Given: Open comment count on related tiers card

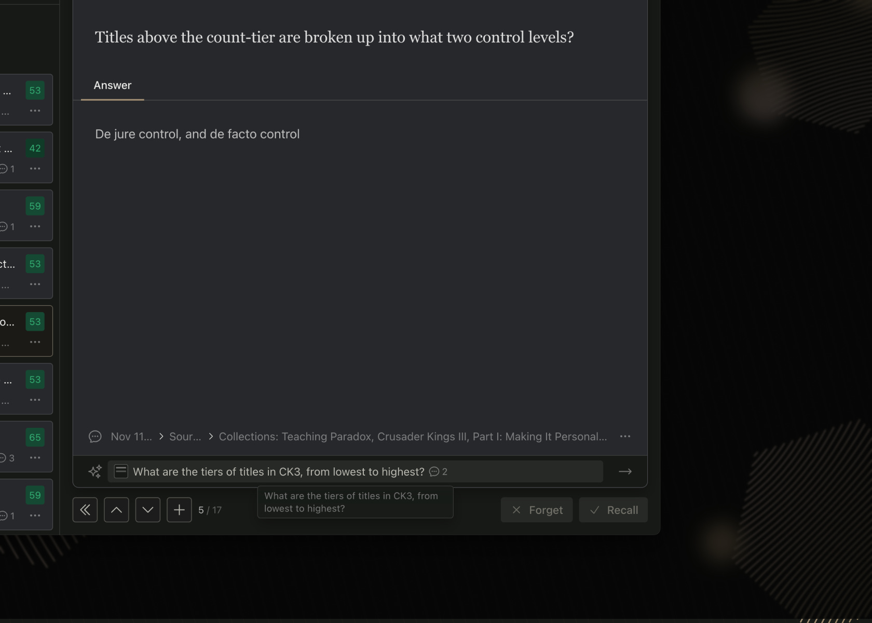Looking at the screenshot, I should pyautogui.click(x=439, y=471).
